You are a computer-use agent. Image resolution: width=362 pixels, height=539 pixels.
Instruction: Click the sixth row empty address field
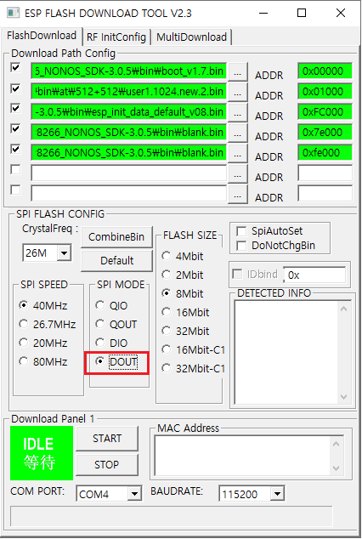[x=325, y=173]
